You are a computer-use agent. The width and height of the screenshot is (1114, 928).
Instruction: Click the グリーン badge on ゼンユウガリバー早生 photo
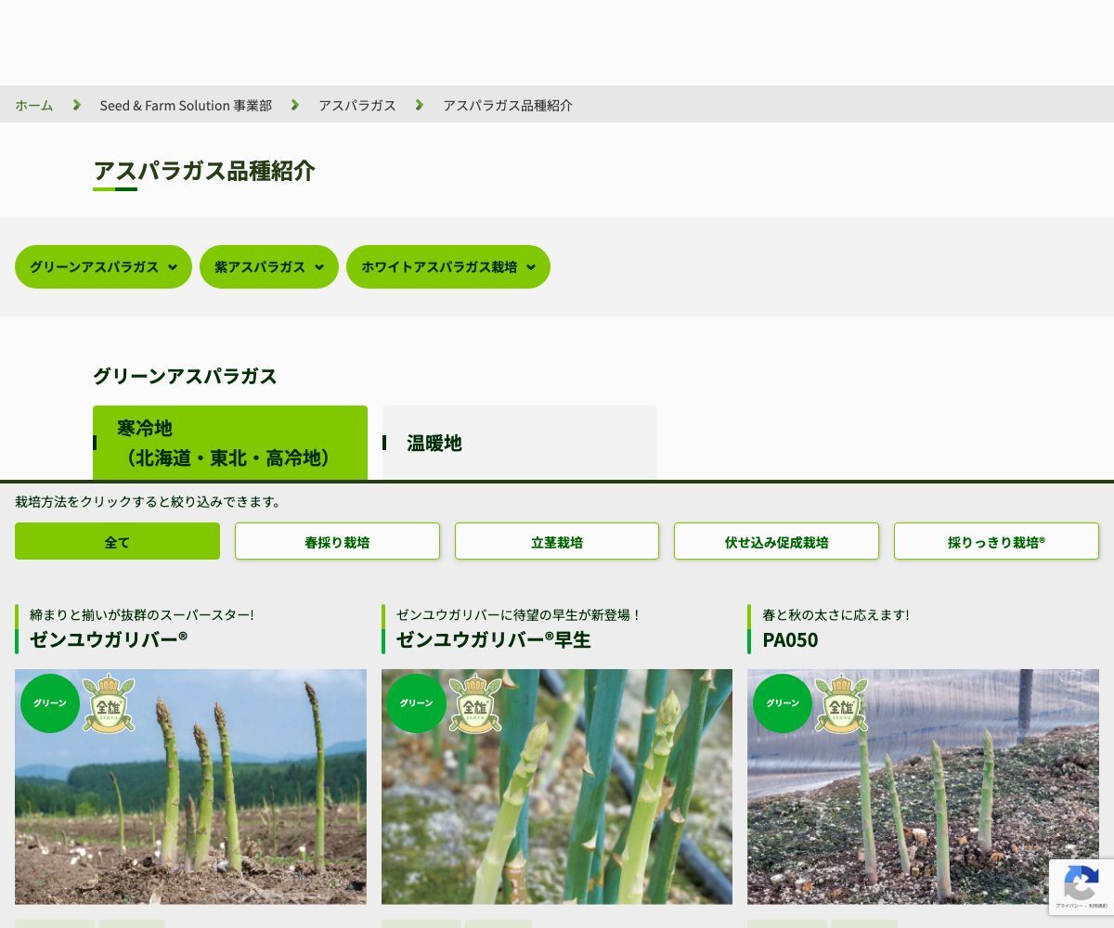[416, 703]
